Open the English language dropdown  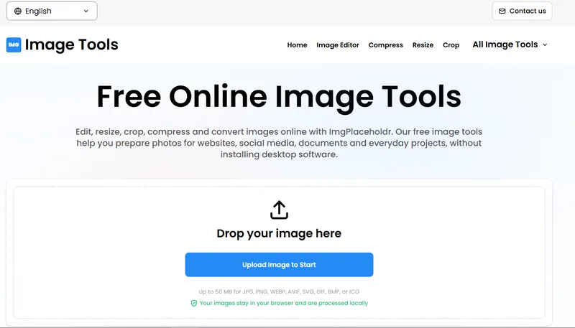click(x=52, y=11)
